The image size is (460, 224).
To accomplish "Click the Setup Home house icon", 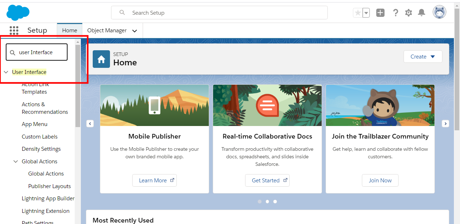I will [101, 59].
